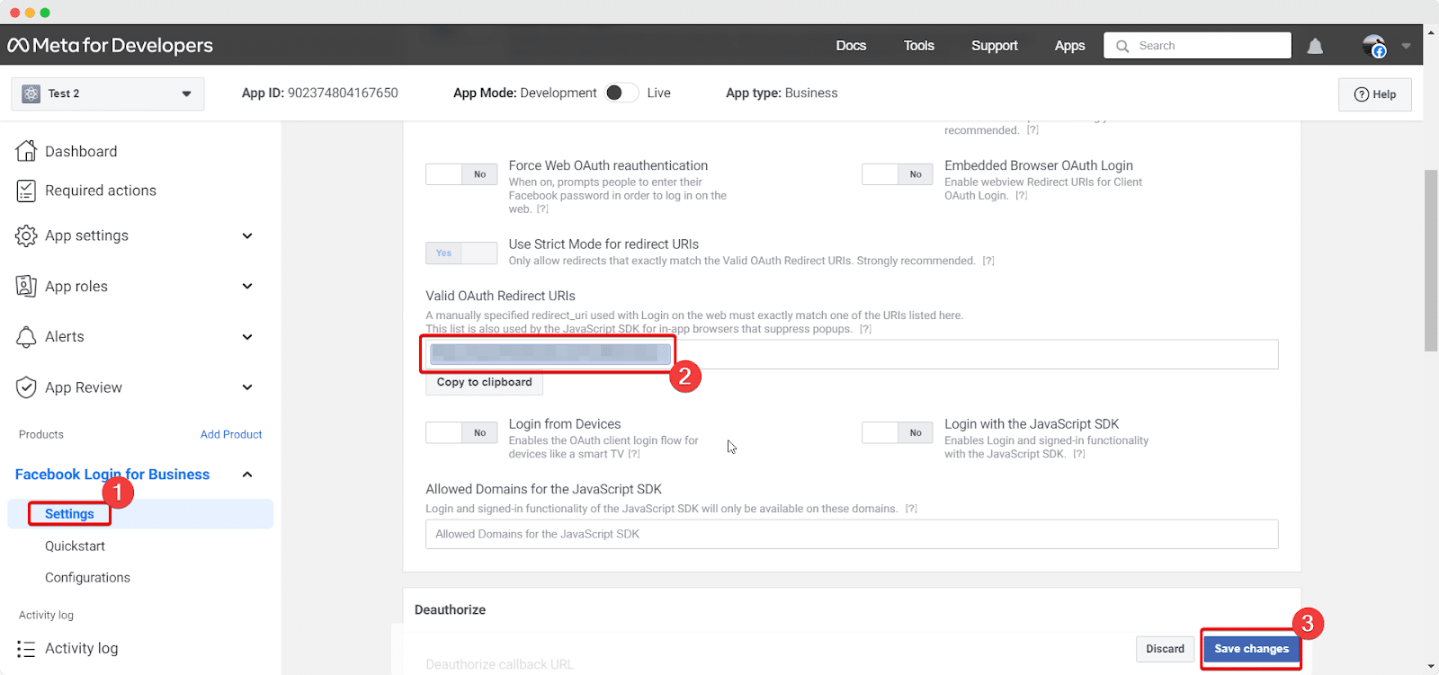Click the App Review shield icon
This screenshot has height=675, width=1439.
(26, 387)
